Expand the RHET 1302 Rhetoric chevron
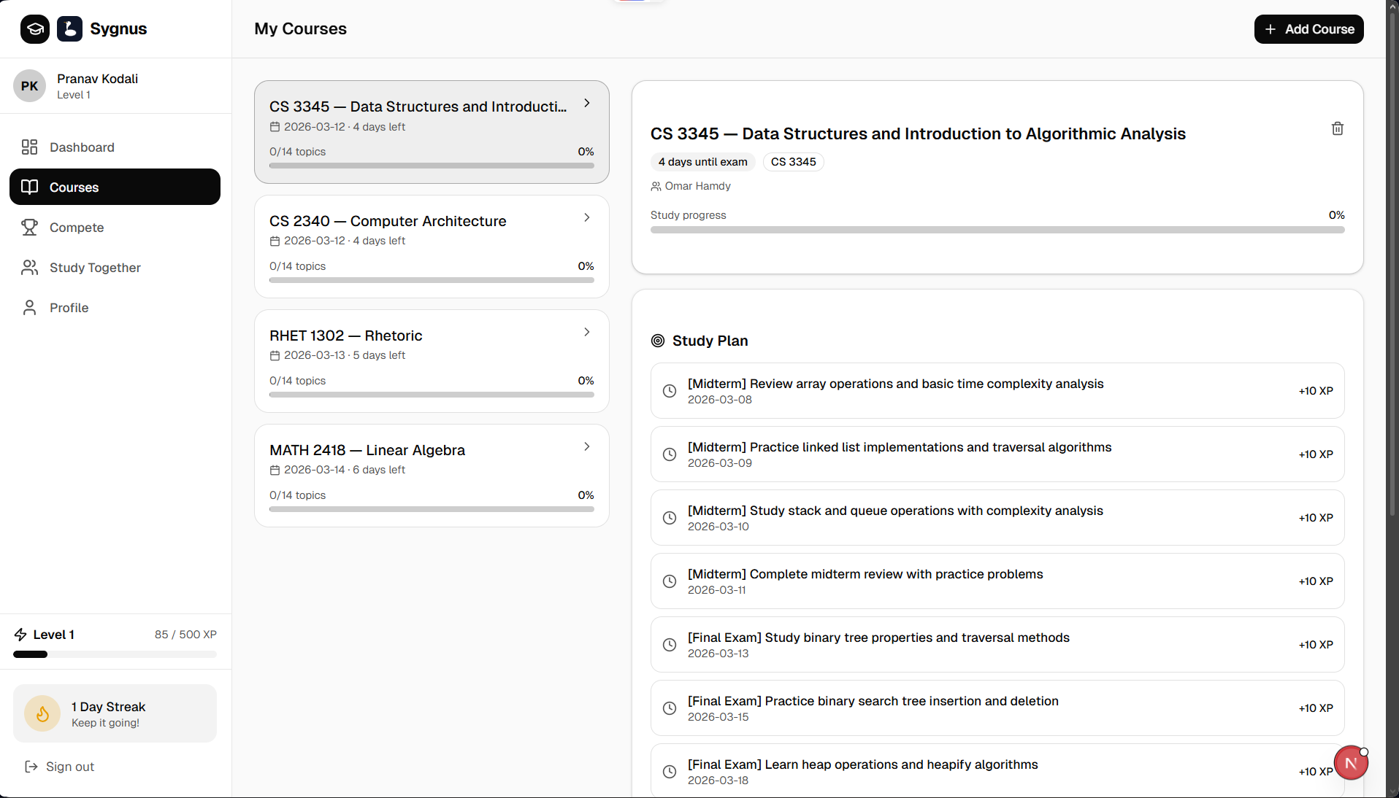1399x798 pixels. 587,332
